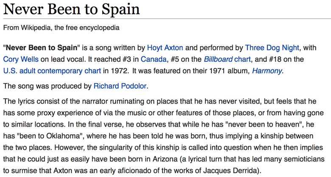
Task: Open the Cory Wells link
Action: (21, 59)
